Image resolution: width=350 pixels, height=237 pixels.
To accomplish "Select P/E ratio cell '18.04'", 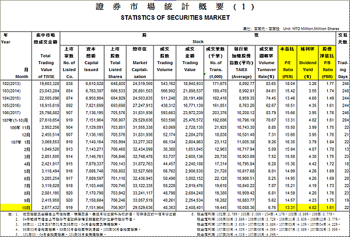I will (x=290, y=83).
